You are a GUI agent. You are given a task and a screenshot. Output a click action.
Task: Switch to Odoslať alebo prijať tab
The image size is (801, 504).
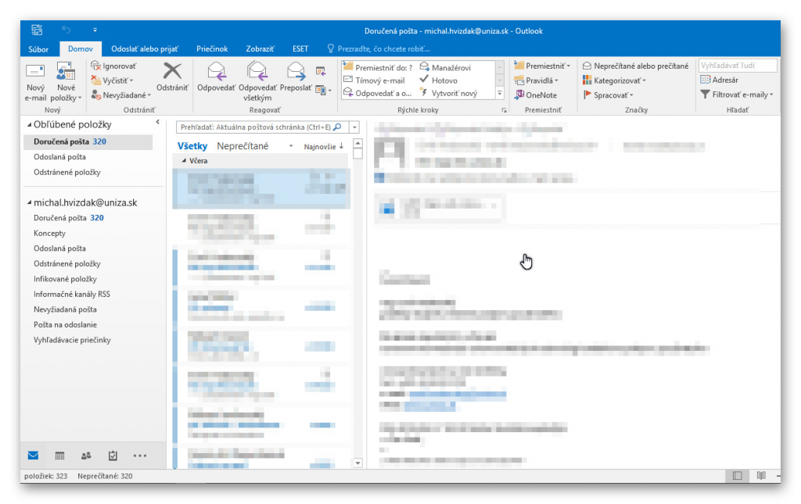point(145,49)
